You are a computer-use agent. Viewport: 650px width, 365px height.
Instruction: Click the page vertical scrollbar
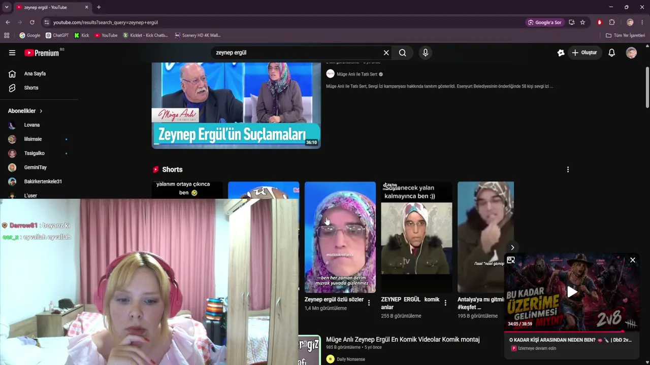[x=647, y=86]
